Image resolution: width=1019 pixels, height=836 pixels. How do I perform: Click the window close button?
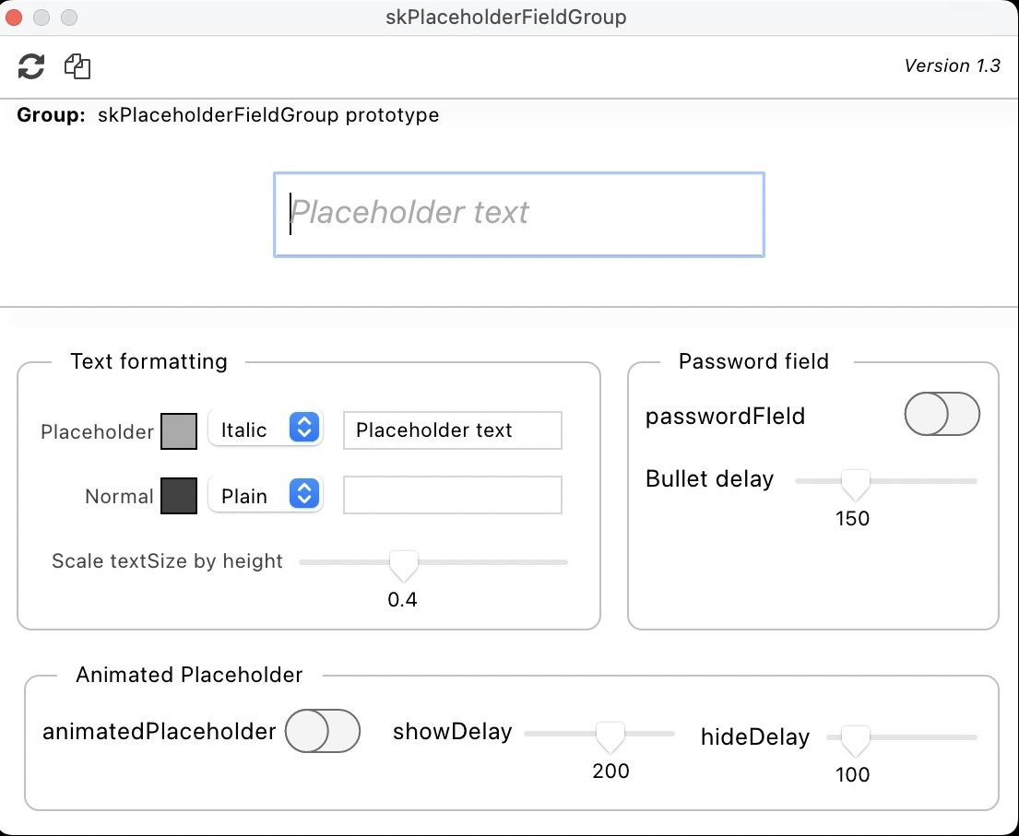click(x=15, y=18)
